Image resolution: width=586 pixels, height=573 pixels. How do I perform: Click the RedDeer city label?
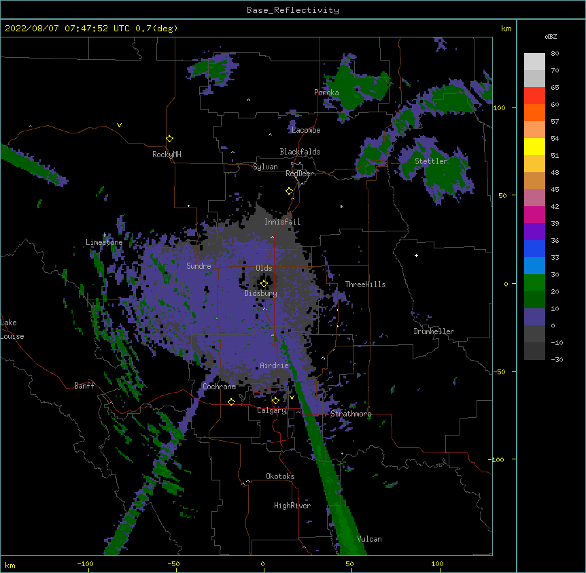(299, 174)
